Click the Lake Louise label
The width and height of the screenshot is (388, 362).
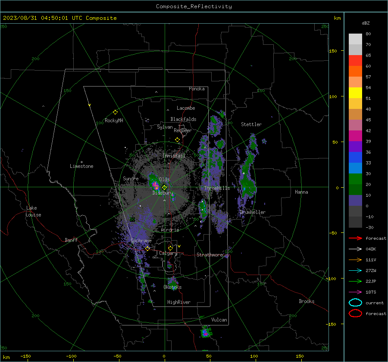tap(33, 211)
